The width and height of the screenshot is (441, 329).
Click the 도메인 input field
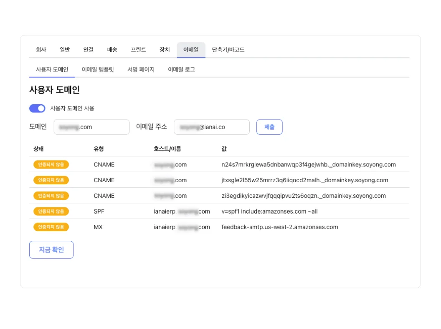pos(91,127)
